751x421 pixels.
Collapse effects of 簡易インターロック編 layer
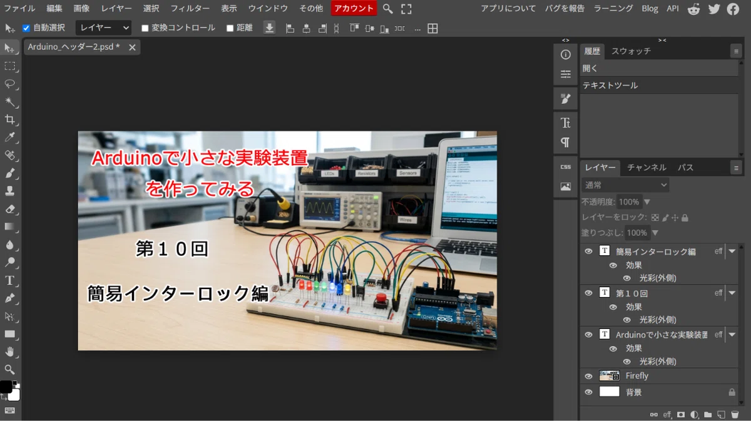tap(732, 251)
